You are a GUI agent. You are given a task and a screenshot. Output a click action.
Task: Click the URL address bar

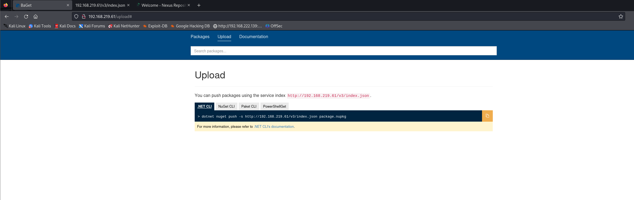(x=348, y=16)
